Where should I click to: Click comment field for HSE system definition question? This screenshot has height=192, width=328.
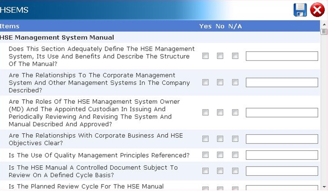[x=282, y=56]
